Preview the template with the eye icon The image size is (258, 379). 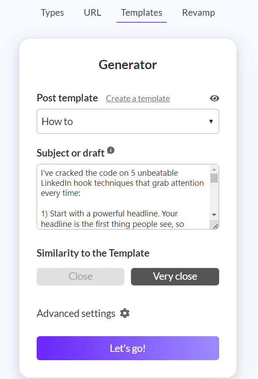click(214, 98)
